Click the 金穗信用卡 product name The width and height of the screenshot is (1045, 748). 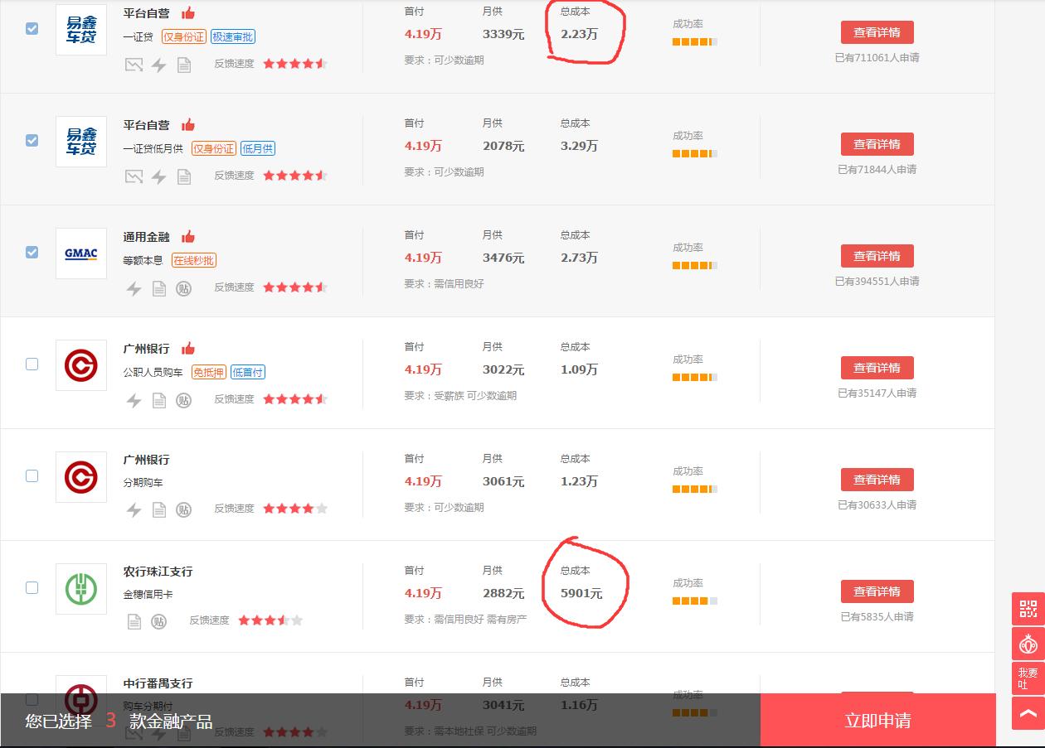[148, 595]
